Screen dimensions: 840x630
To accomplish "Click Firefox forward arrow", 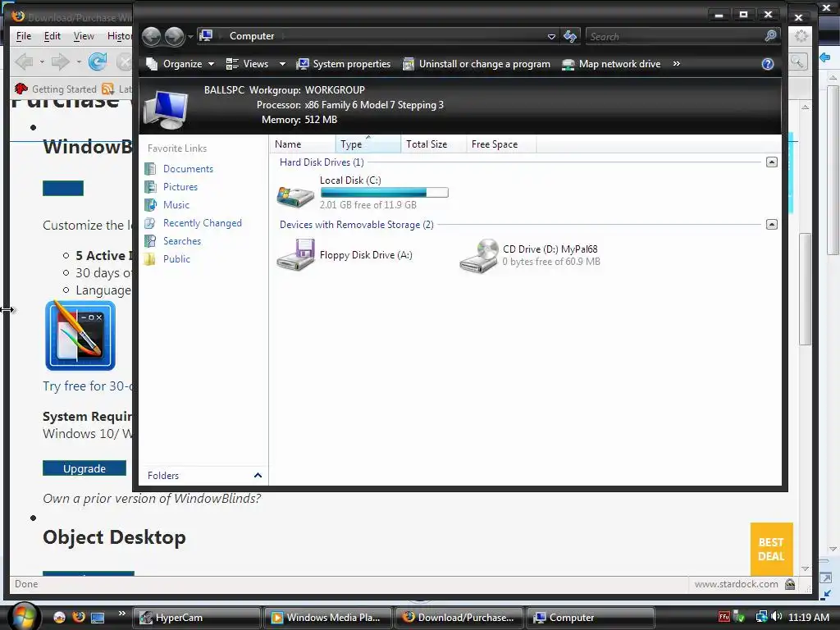I will [60, 62].
